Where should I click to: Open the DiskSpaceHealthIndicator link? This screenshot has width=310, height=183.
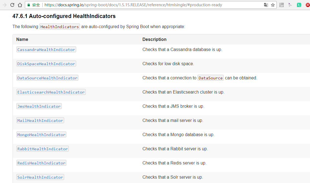click(46, 64)
